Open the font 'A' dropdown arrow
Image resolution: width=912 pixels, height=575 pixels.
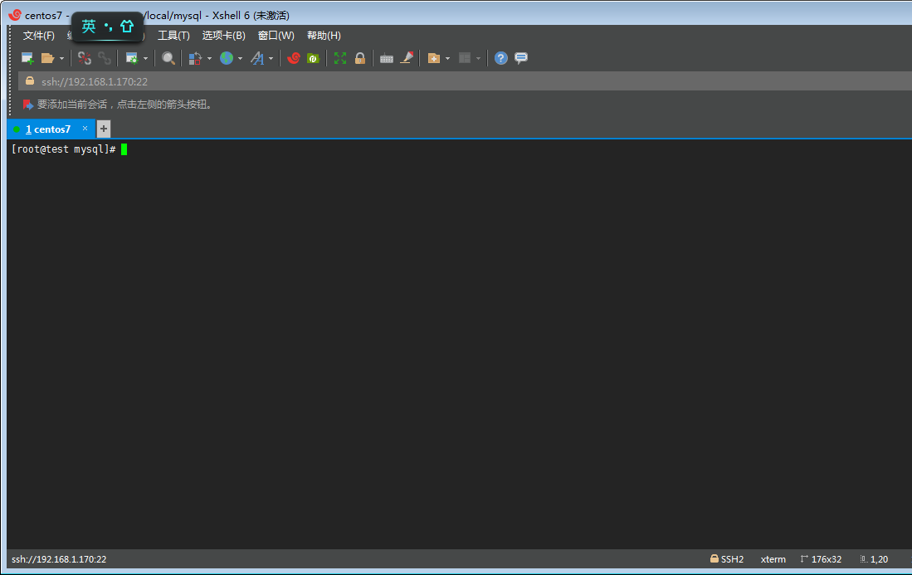click(x=271, y=59)
